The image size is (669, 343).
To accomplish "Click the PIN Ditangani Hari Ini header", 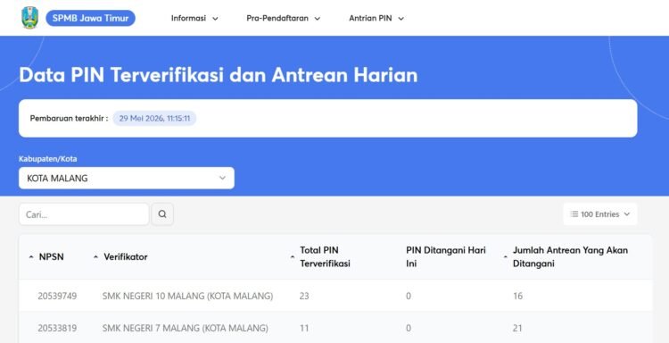I will [x=446, y=256].
